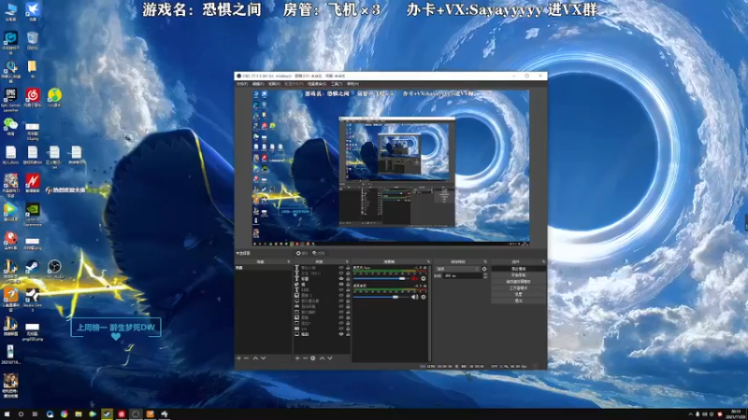This screenshot has width=748, height=420.
Task: Open the Steam desktop shortcut
Action: 32,268
